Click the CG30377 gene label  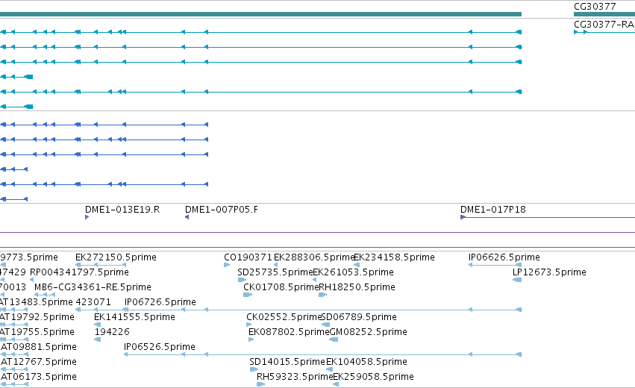595,7
